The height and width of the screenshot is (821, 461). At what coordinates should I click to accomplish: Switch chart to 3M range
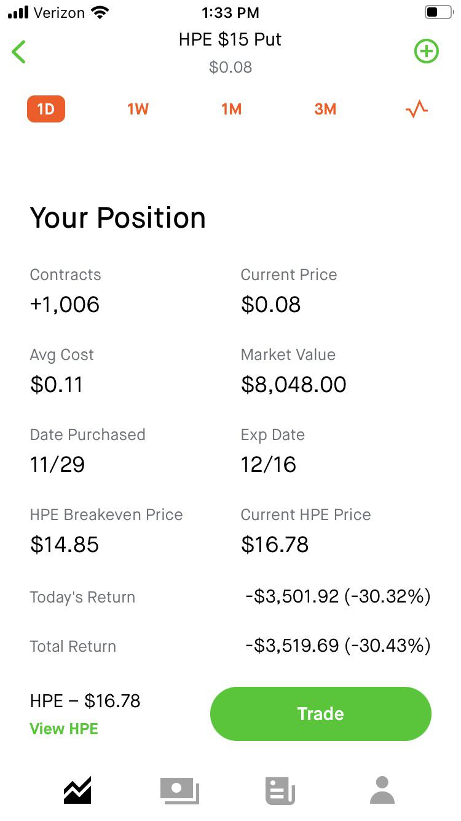pos(325,110)
